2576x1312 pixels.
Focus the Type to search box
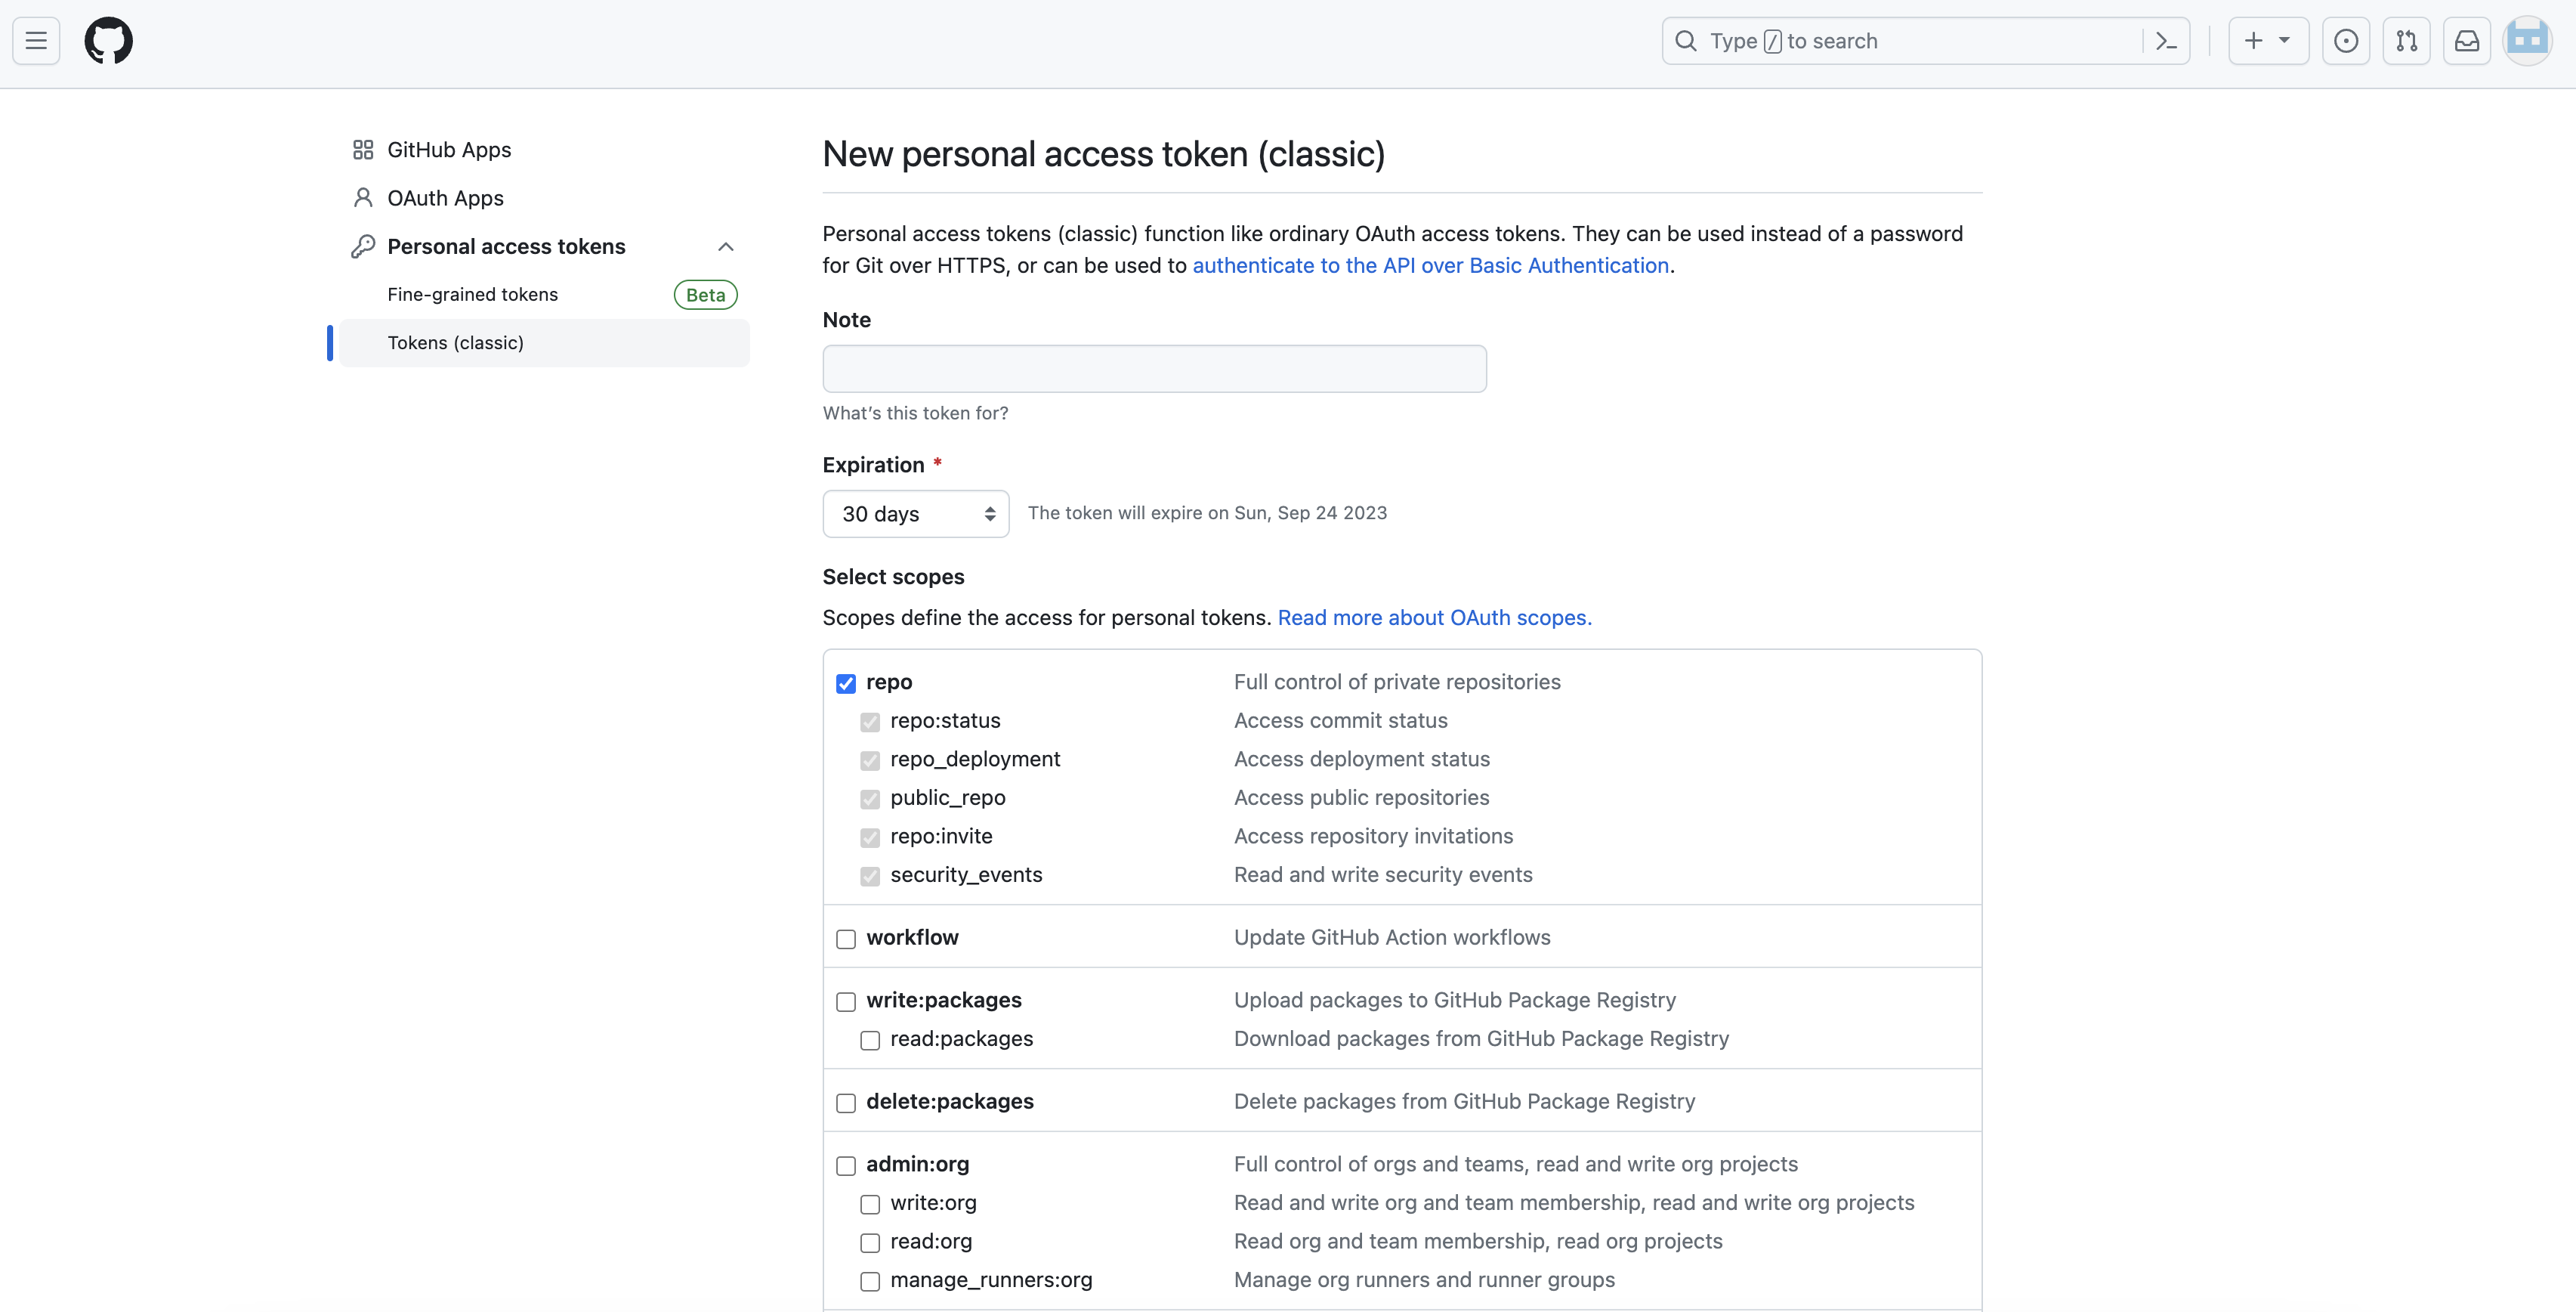coord(1900,41)
